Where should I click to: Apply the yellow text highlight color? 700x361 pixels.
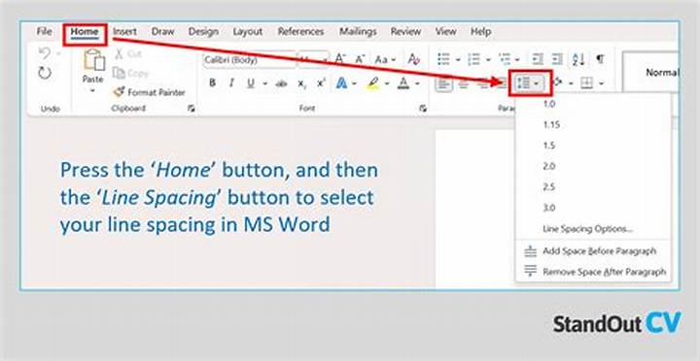coord(373,82)
